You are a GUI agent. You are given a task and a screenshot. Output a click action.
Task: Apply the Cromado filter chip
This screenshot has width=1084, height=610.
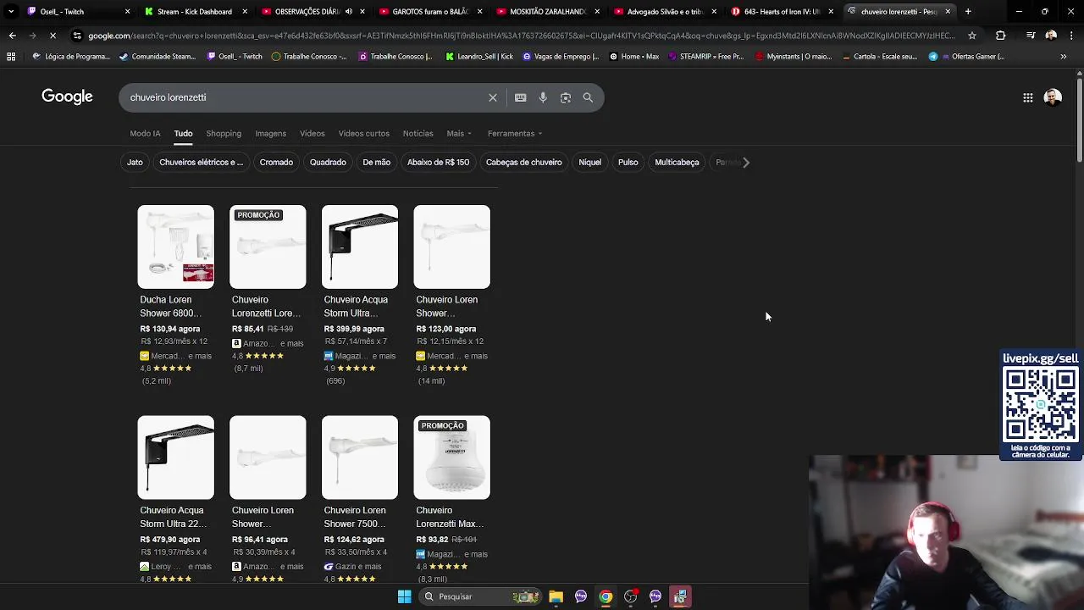coord(276,162)
